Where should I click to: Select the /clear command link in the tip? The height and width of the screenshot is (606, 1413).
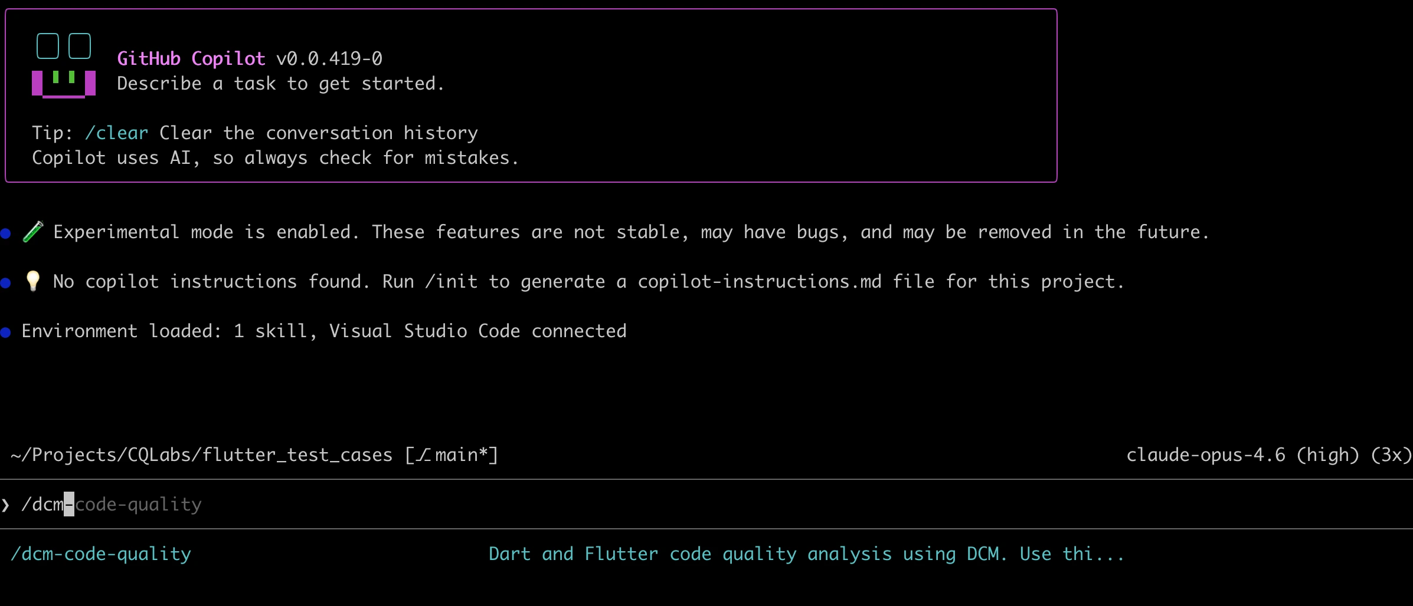pyautogui.click(x=116, y=133)
